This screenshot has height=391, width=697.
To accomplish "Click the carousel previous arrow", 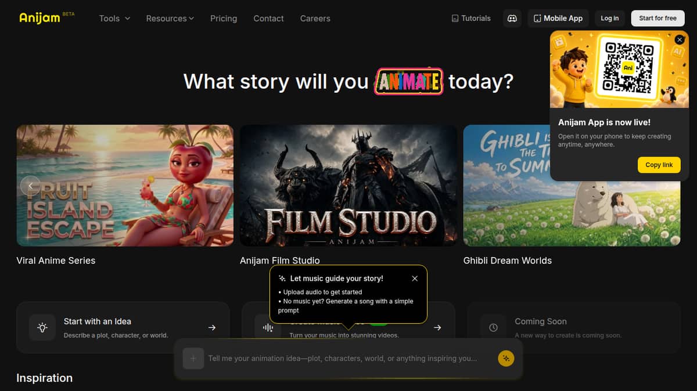I will point(30,186).
